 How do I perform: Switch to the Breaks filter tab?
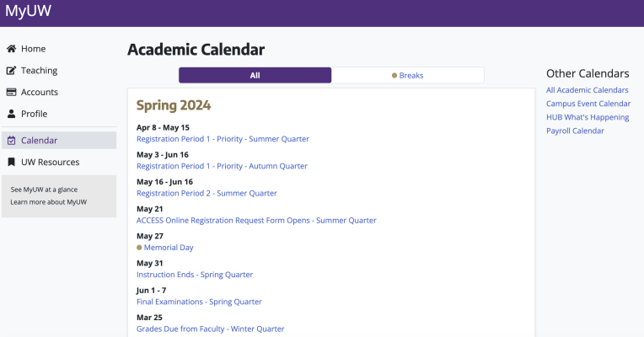pos(407,76)
